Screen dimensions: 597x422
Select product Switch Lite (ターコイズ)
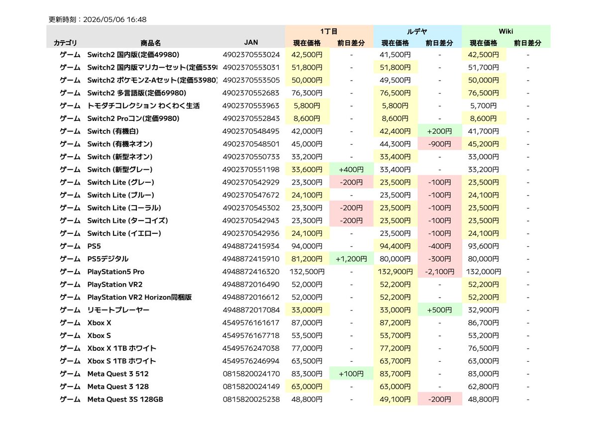(x=127, y=220)
